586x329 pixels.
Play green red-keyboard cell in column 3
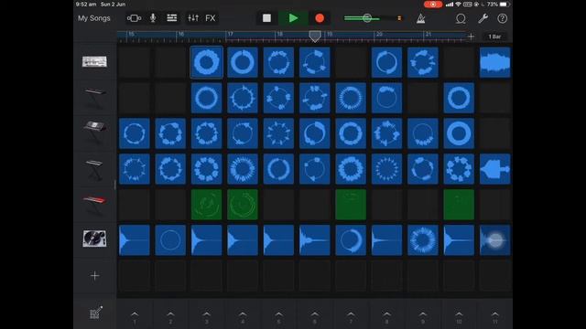[206, 205]
